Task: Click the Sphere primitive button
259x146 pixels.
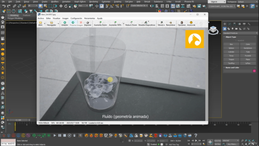Action: pos(231,48)
